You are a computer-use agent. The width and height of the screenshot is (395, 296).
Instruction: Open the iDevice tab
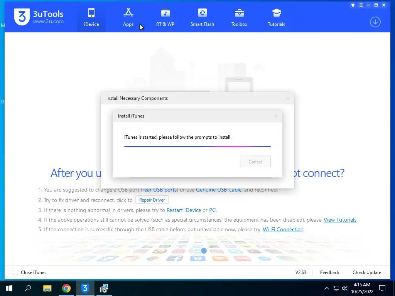(x=91, y=17)
